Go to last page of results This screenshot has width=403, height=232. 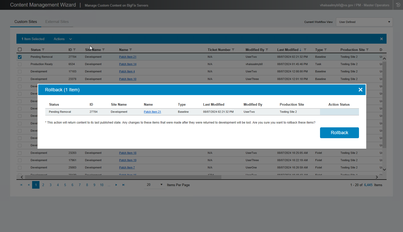[123, 185]
